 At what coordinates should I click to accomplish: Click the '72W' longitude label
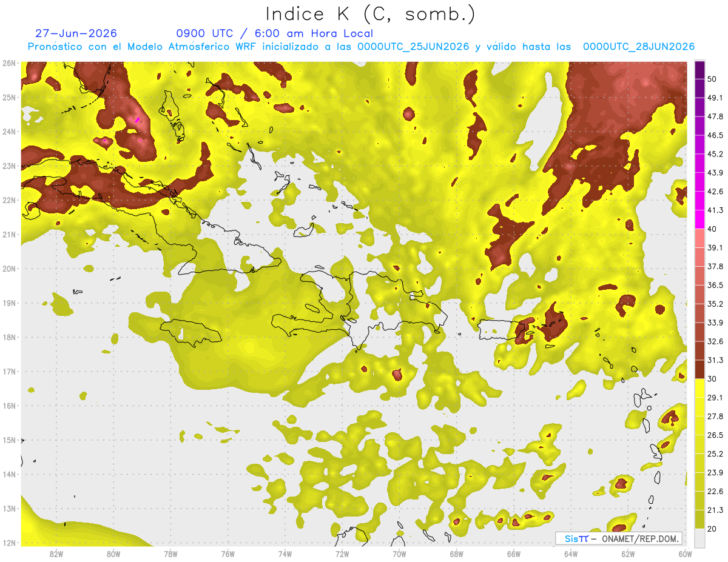342,554
